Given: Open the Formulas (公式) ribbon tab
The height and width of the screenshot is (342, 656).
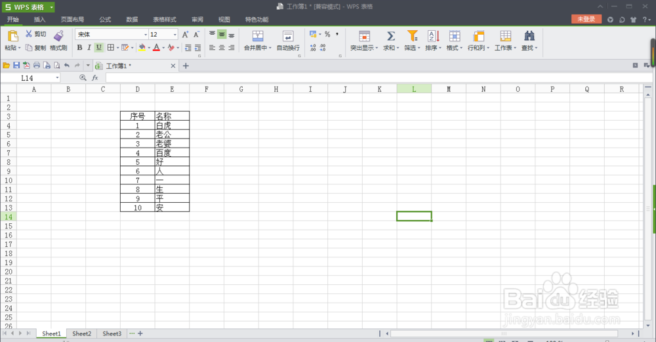Looking at the screenshot, I should tap(105, 20).
